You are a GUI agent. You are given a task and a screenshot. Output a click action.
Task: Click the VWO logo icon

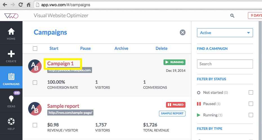11,16
